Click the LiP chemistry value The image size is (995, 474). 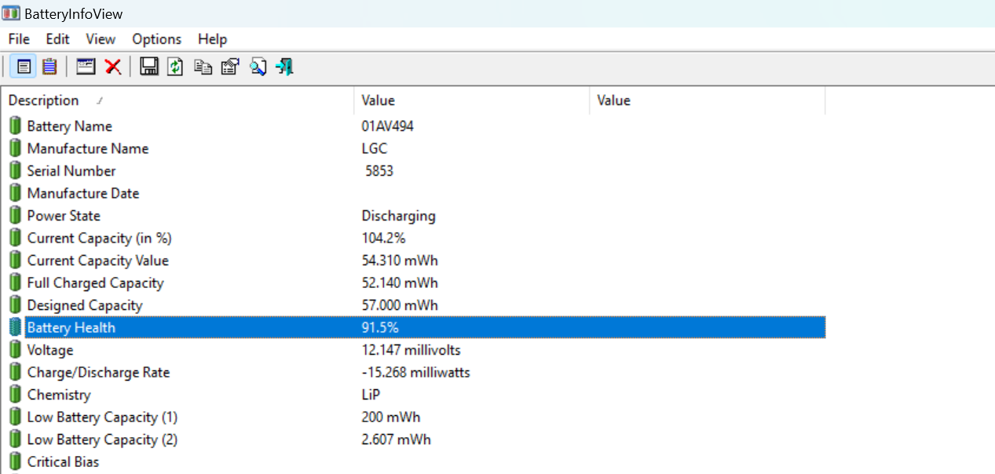(371, 395)
